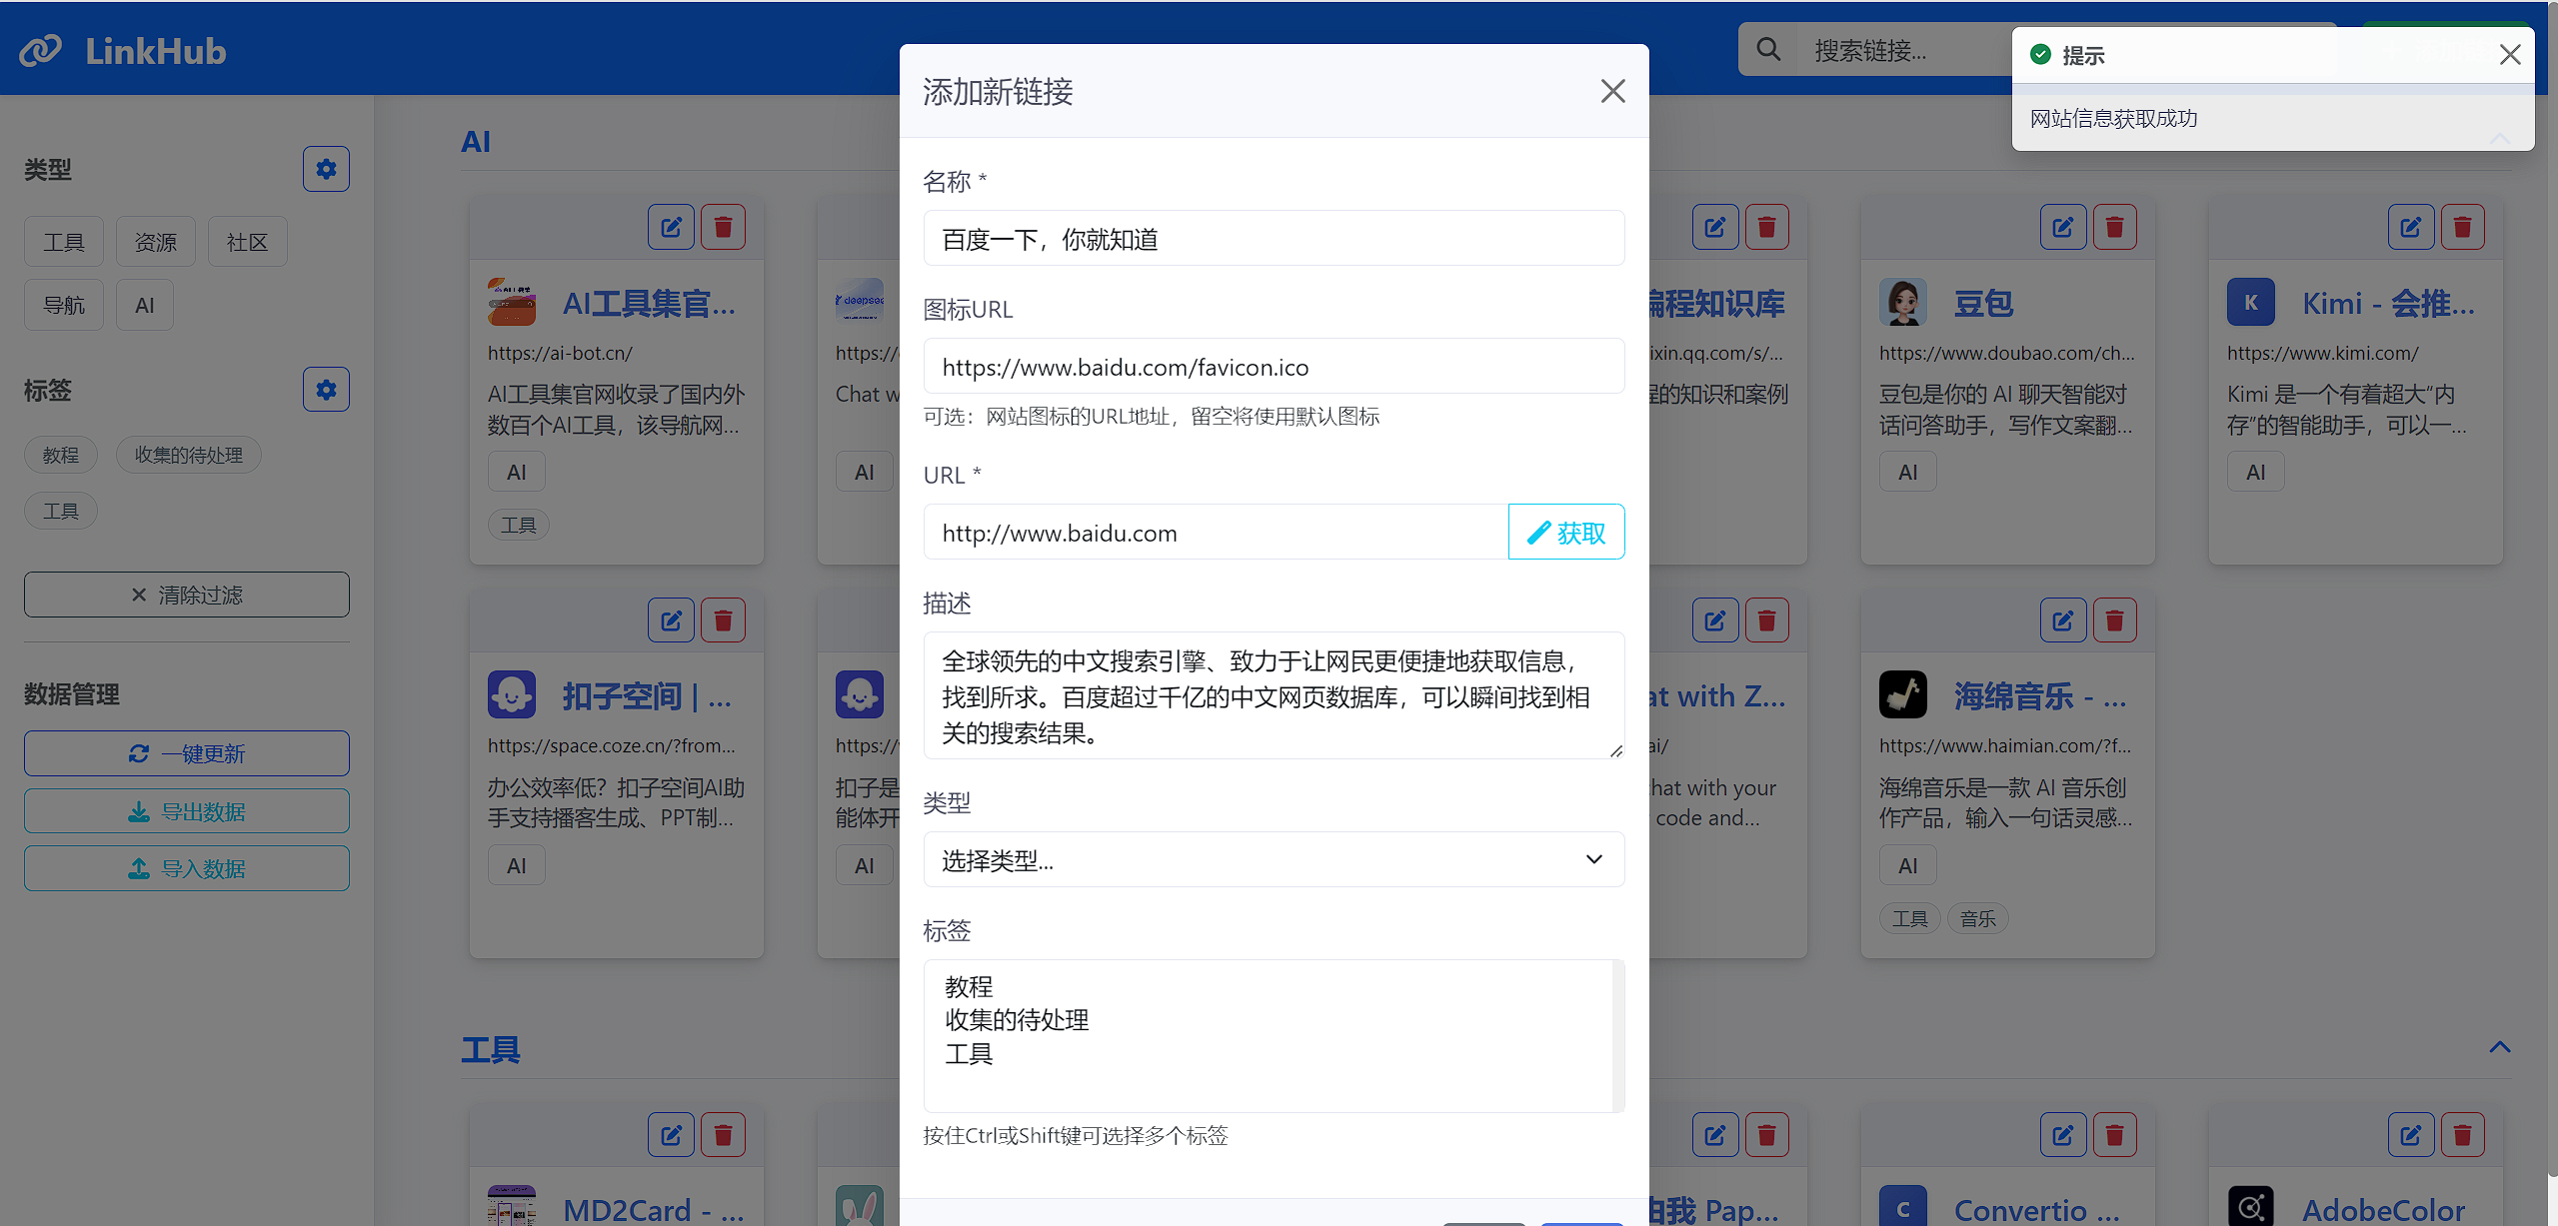Edit the AI工具集官 card
The width and height of the screenshot is (2558, 1226).
671,228
